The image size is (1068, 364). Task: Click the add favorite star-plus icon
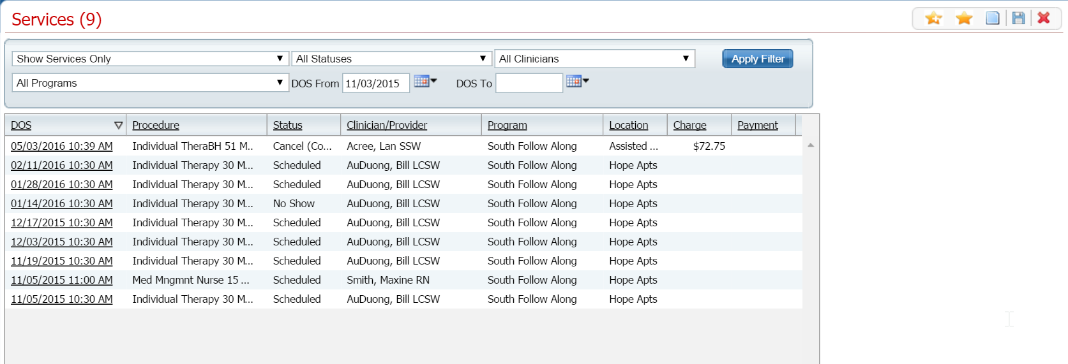(x=933, y=18)
